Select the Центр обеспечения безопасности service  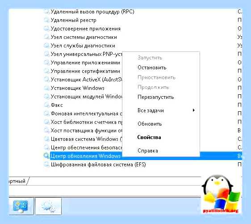click(87, 148)
